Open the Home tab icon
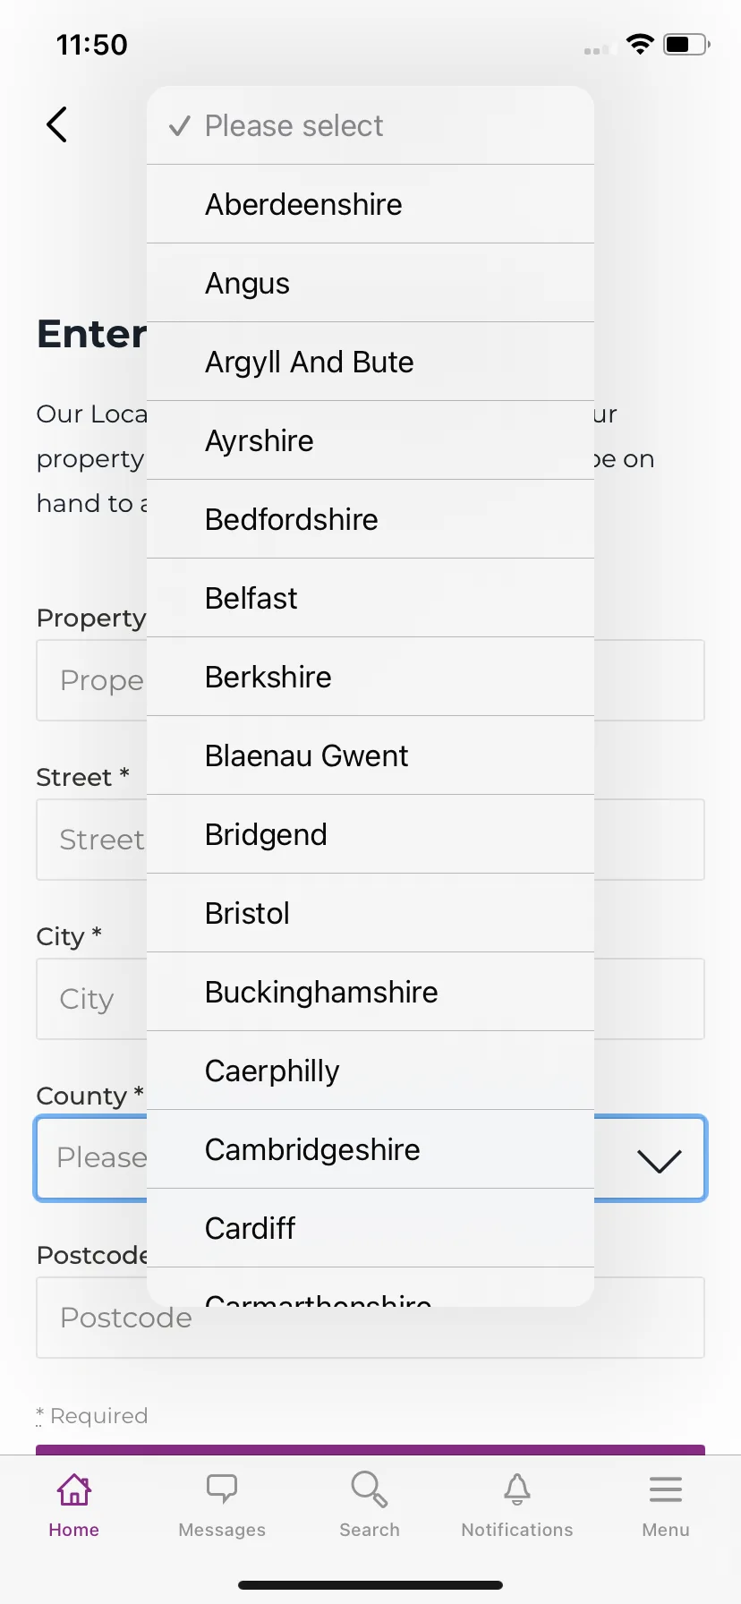 coord(73,1489)
